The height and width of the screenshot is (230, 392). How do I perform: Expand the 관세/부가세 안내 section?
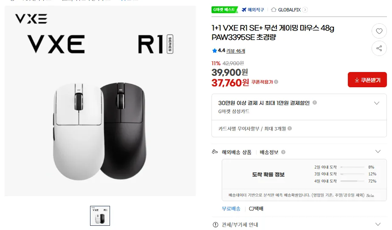[x=378, y=224]
